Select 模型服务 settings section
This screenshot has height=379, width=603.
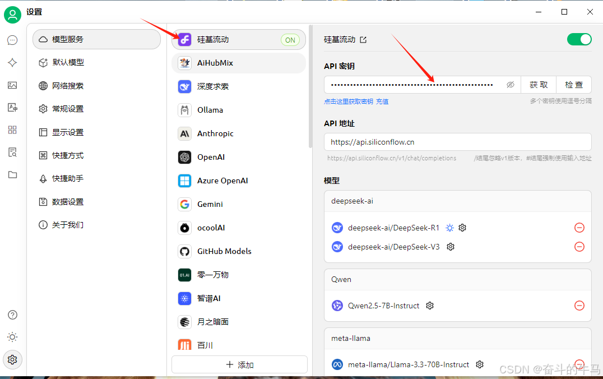click(x=96, y=39)
